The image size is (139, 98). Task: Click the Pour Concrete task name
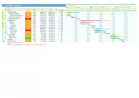(13, 25)
